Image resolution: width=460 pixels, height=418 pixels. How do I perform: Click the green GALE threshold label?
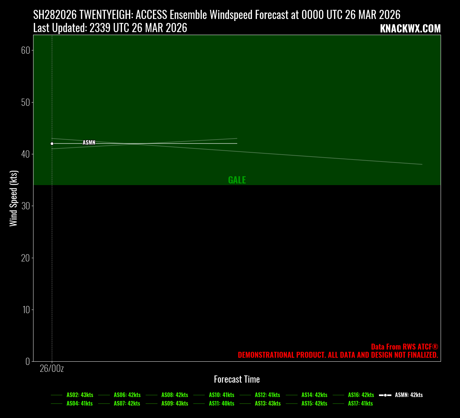pyautogui.click(x=237, y=180)
